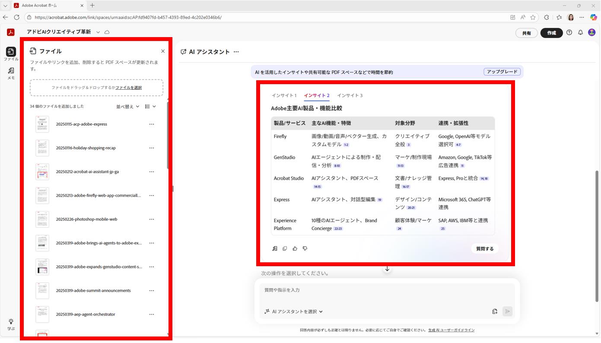This screenshot has height=343, width=601.
Task: Open Copilot in the browser toolbar
Action: coord(594,17)
